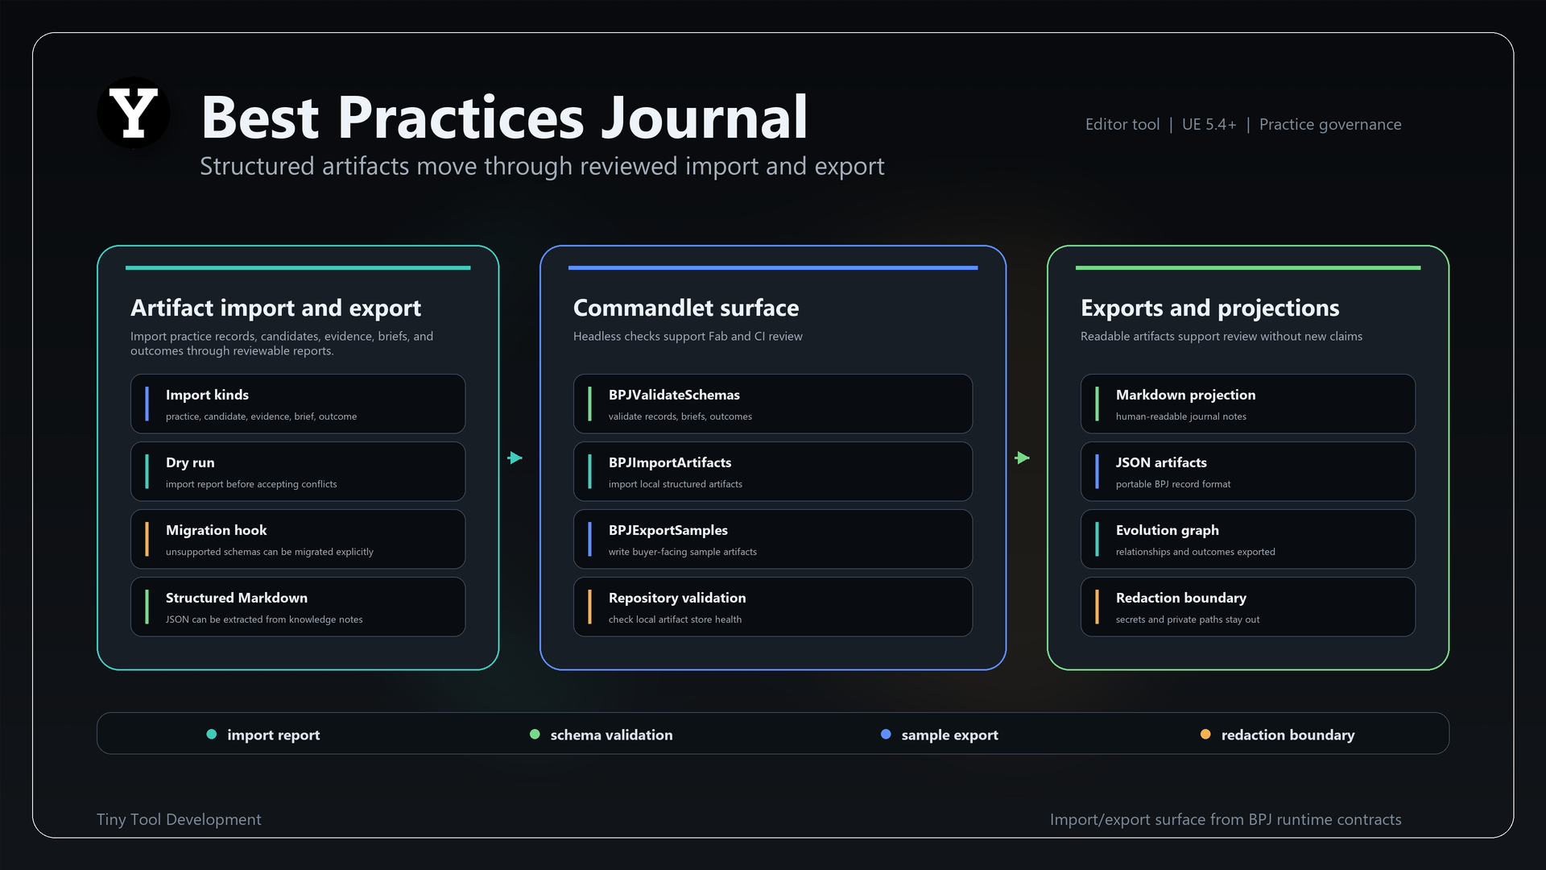Screen dimensions: 1546x870
Task: Click the green schema validation legend dot
Action: (535, 734)
